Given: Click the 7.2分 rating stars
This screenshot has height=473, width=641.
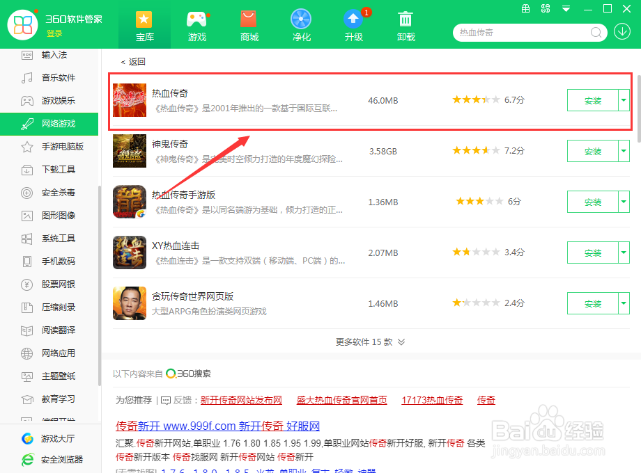Looking at the screenshot, I should coord(476,150).
